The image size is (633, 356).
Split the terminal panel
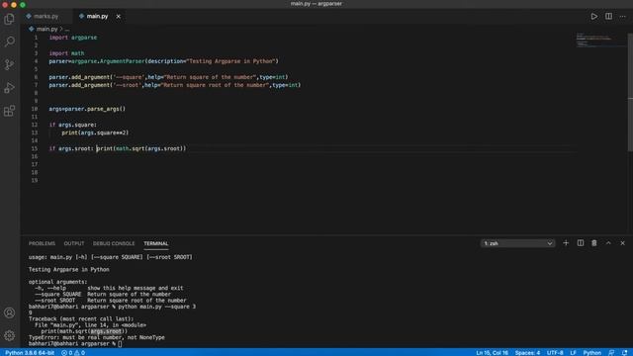click(581, 243)
